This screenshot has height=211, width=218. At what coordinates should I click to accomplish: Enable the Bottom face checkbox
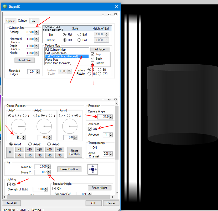pos(93,63)
